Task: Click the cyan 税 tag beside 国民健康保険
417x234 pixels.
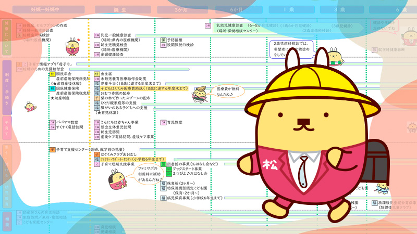Action: pyautogui.click(x=53, y=88)
